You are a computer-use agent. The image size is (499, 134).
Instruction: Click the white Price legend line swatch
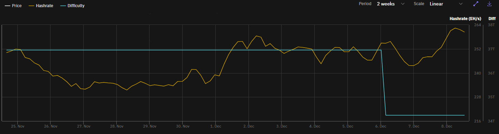7,6
